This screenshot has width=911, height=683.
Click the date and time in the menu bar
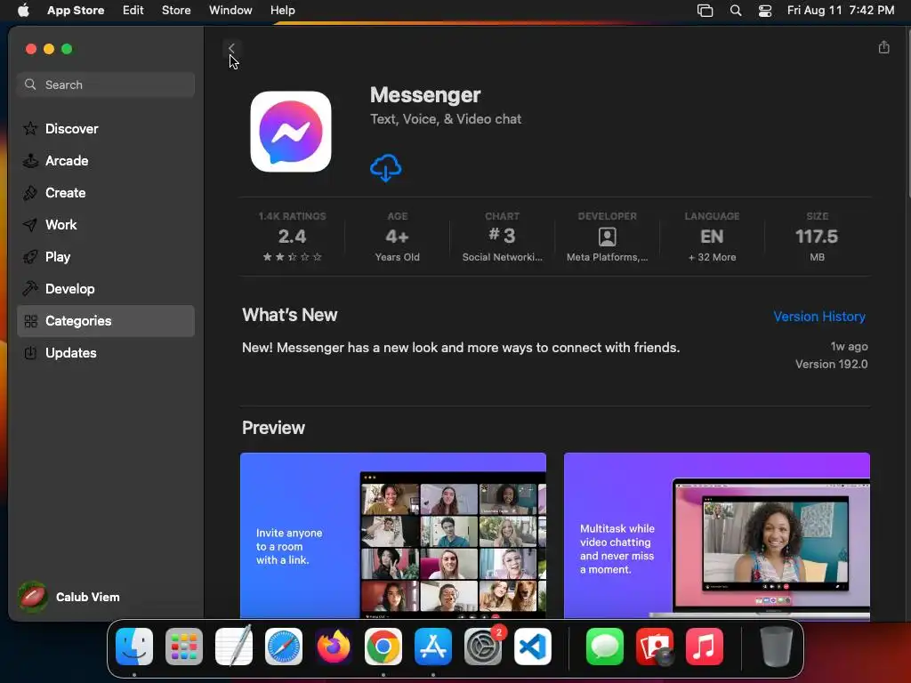pos(840,10)
